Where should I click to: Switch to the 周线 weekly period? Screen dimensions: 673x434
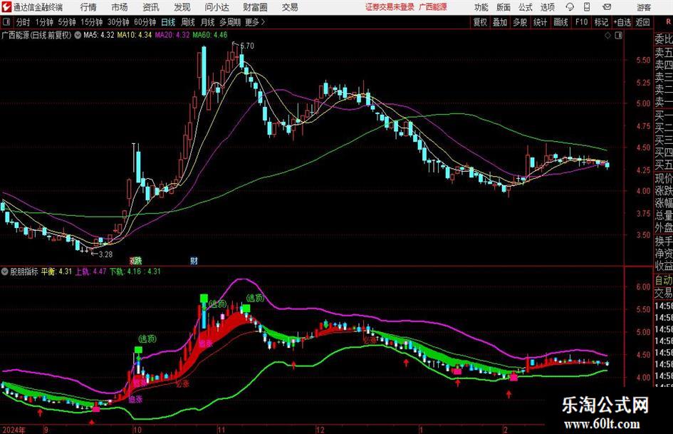tap(188, 22)
